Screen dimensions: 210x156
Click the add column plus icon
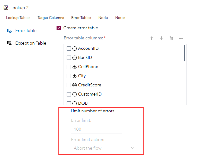tap(181, 38)
